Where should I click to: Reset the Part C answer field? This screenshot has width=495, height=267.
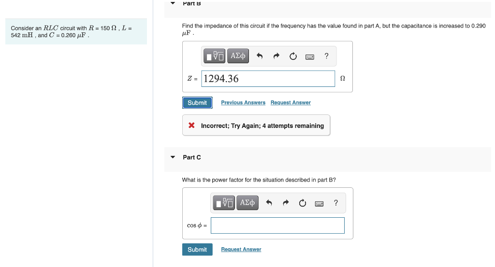[303, 203]
